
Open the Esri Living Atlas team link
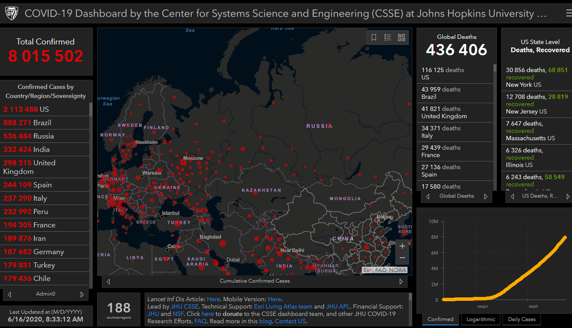(283, 306)
